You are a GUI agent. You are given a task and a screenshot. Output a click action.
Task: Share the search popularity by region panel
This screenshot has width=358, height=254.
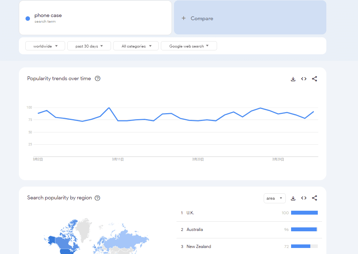point(314,198)
